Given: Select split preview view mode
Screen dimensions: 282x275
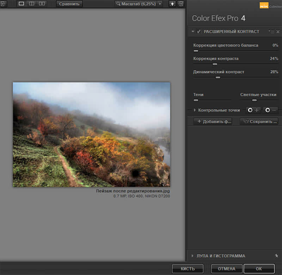Looking at the screenshot, I should point(32,4).
